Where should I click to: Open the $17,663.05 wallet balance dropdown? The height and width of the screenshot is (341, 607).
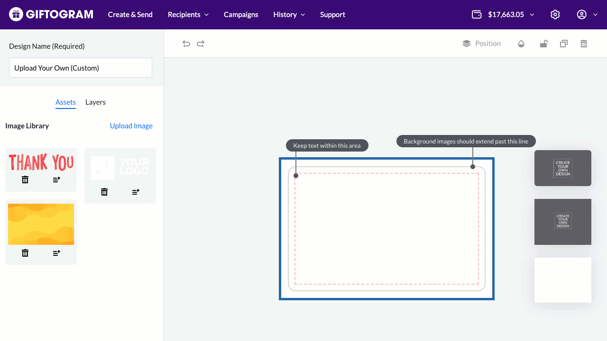503,15
